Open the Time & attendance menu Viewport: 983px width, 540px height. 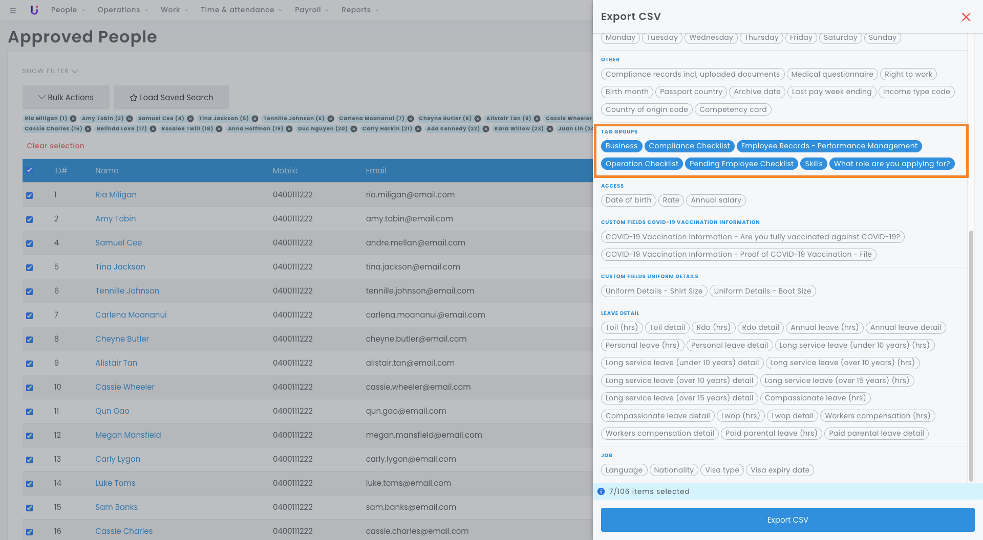241,10
